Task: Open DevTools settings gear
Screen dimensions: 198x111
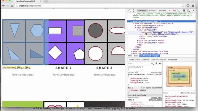Action: pos(184,10)
